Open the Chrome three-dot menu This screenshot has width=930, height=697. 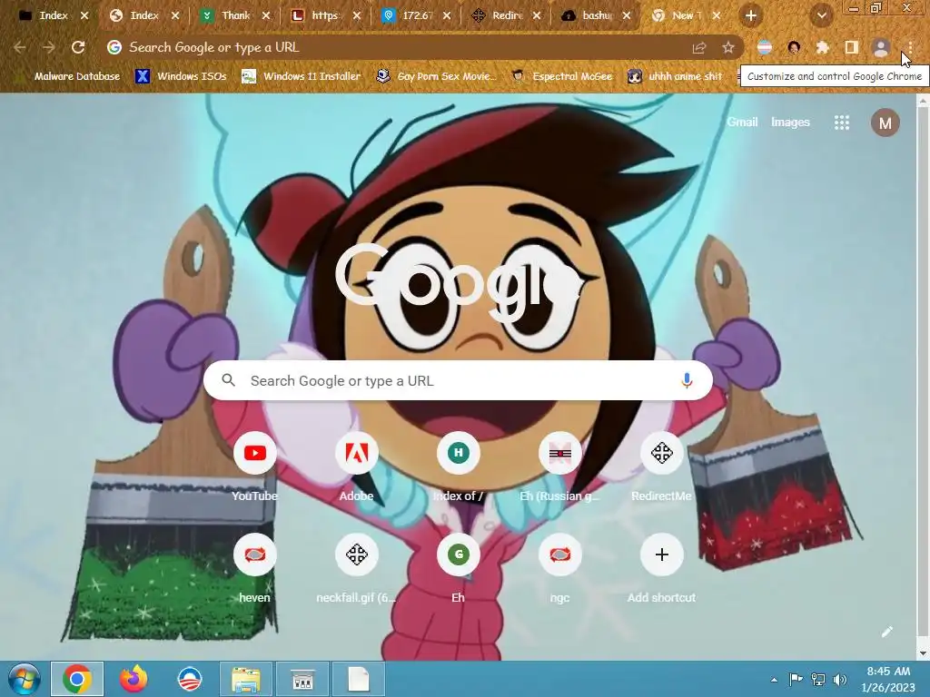(910, 47)
